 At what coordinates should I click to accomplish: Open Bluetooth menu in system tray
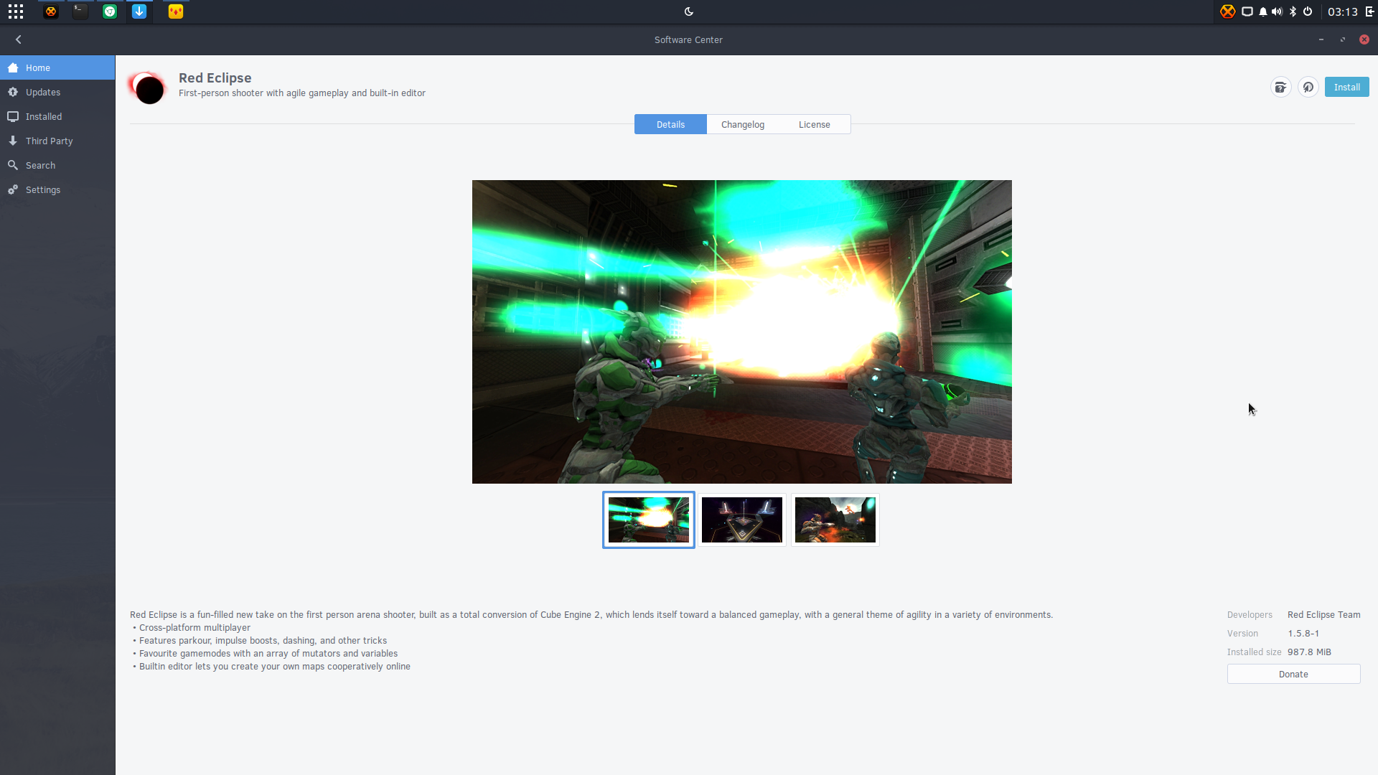pos(1293,11)
